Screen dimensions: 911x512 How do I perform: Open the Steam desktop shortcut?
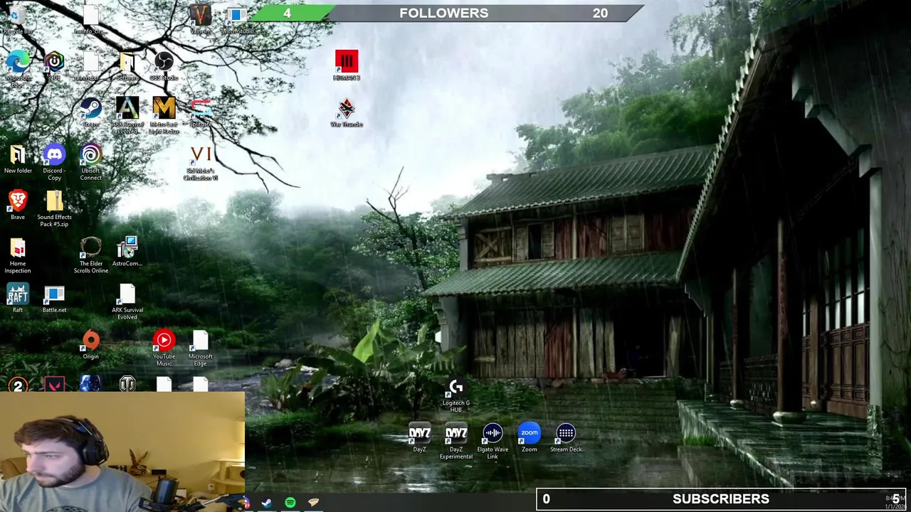[90, 112]
